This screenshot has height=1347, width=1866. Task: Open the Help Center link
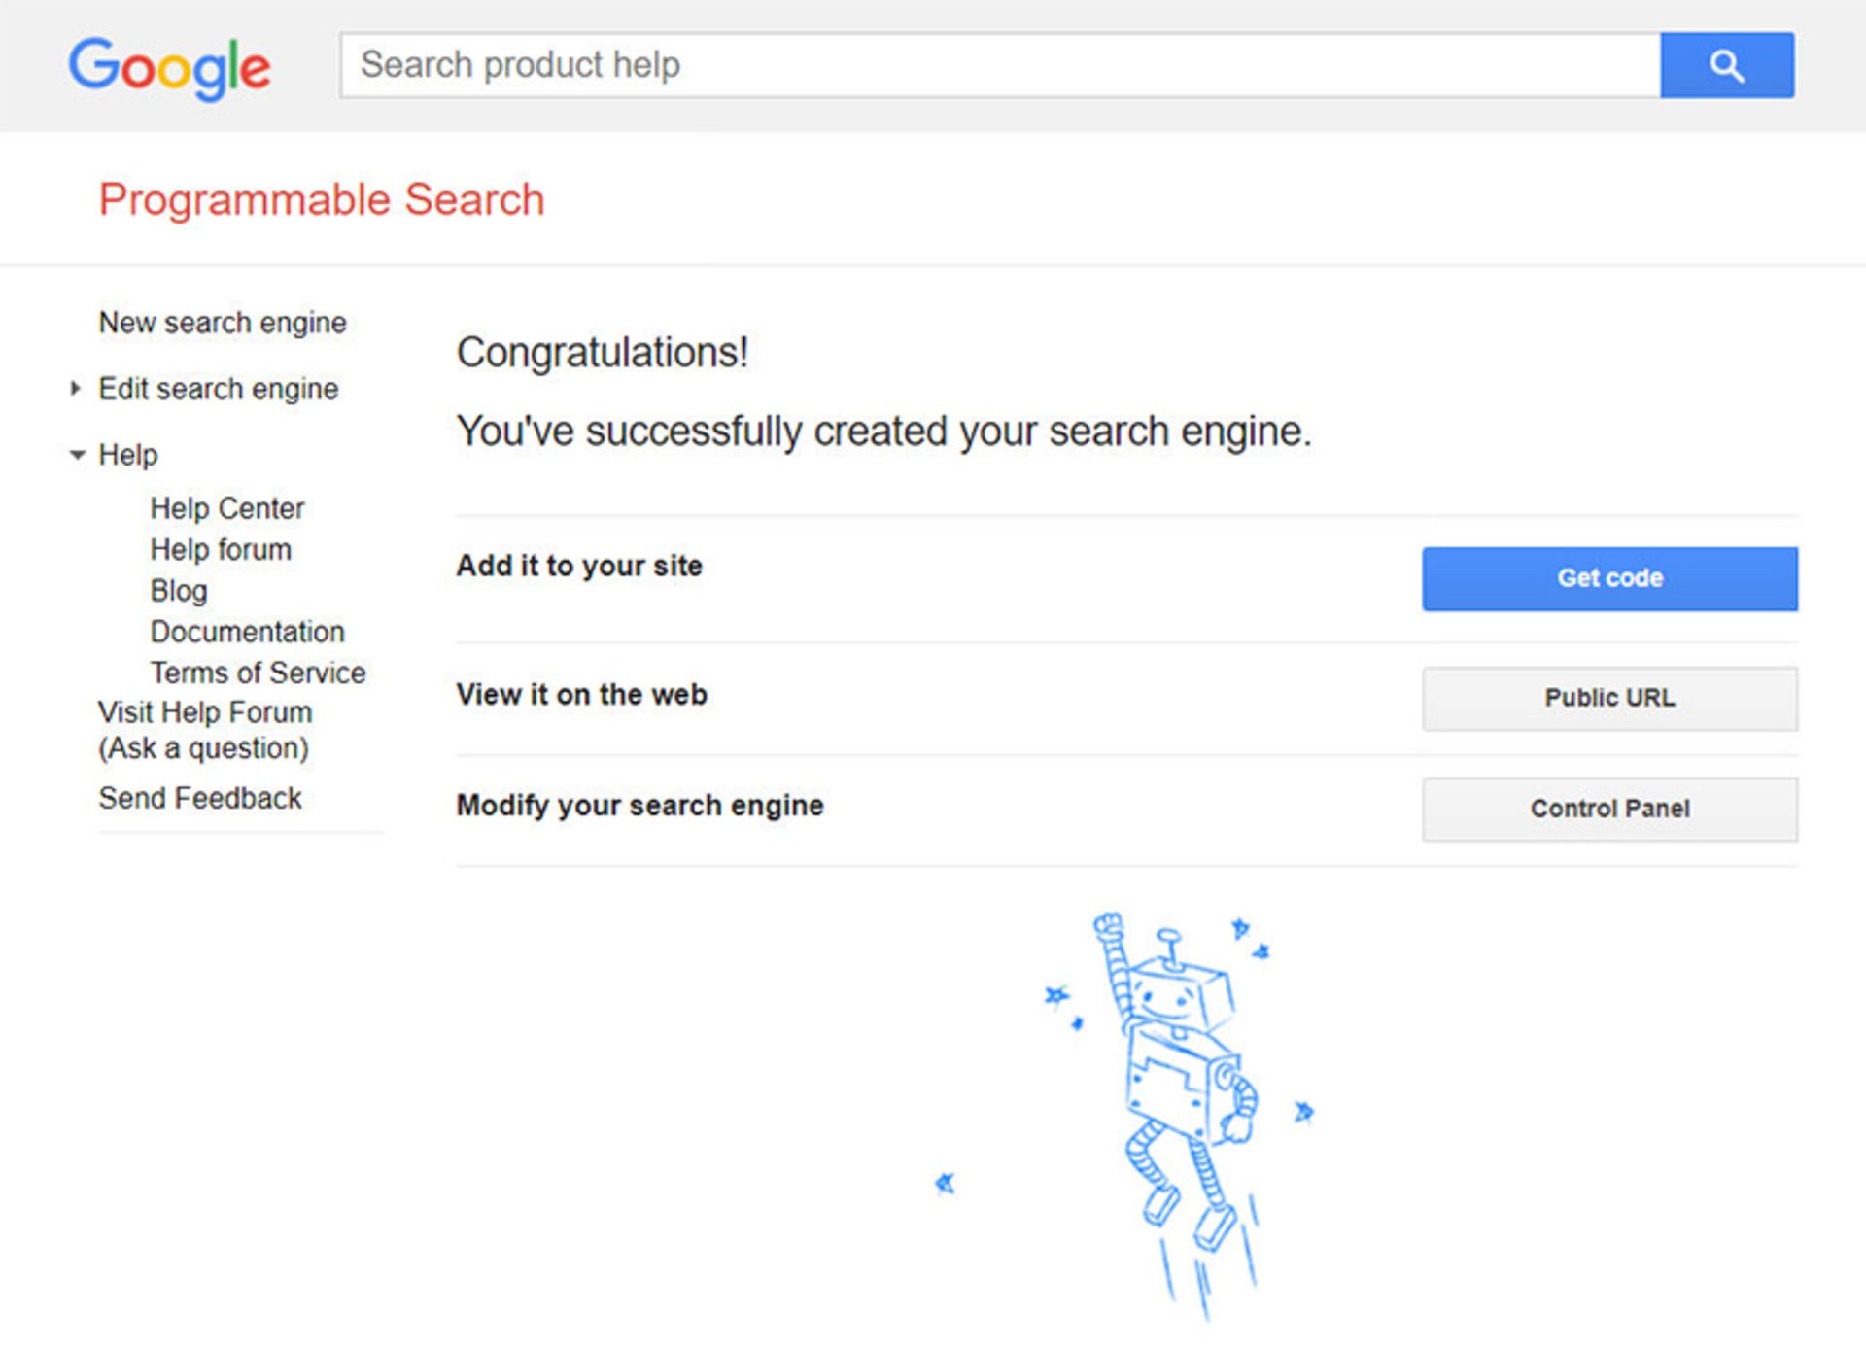[226, 508]
